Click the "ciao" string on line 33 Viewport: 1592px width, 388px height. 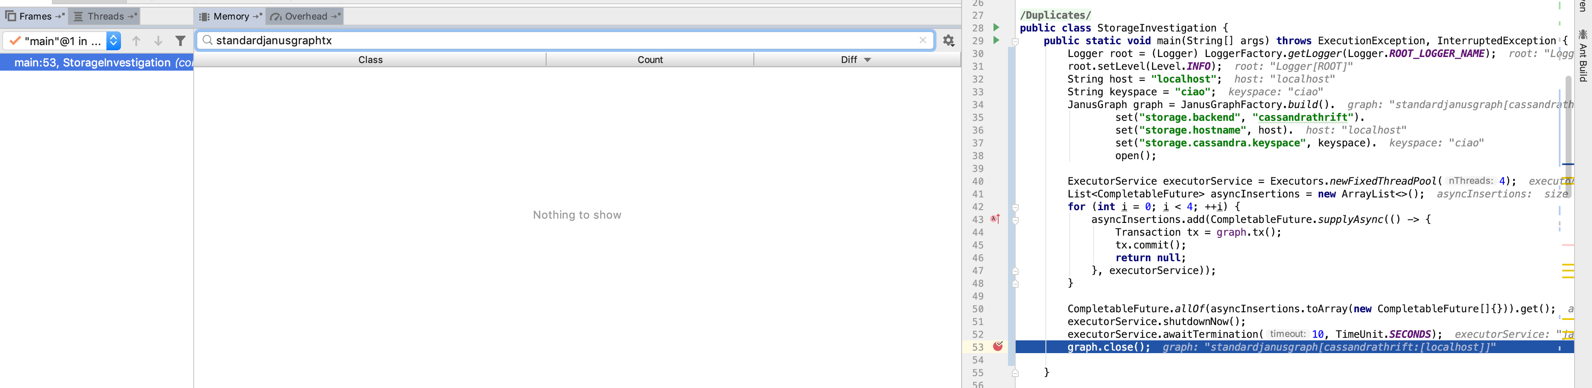pos(1192,92)
